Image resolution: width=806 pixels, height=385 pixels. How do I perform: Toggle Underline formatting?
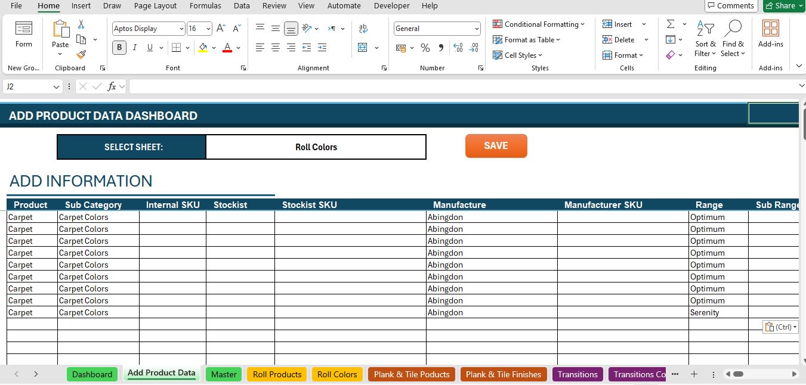150,48
